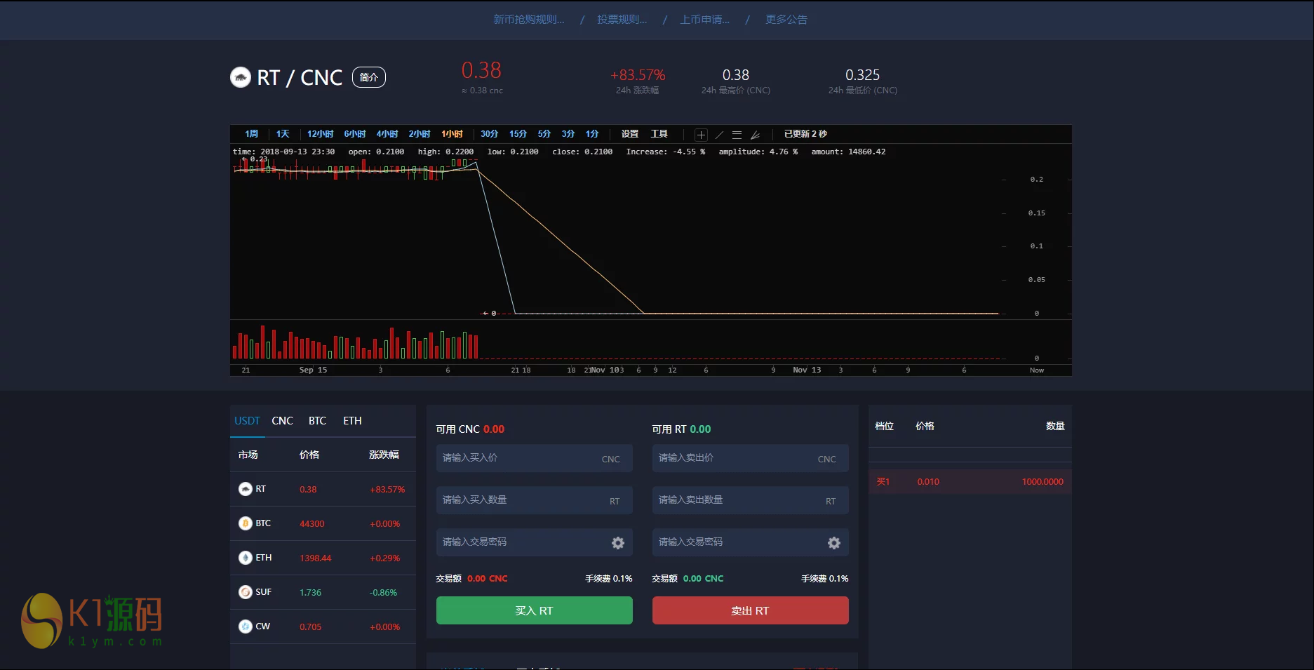Viewport: 1314px width, 670px height.
Task: Open the 工具 chart tools menu
Action: [x=659, y=134]
